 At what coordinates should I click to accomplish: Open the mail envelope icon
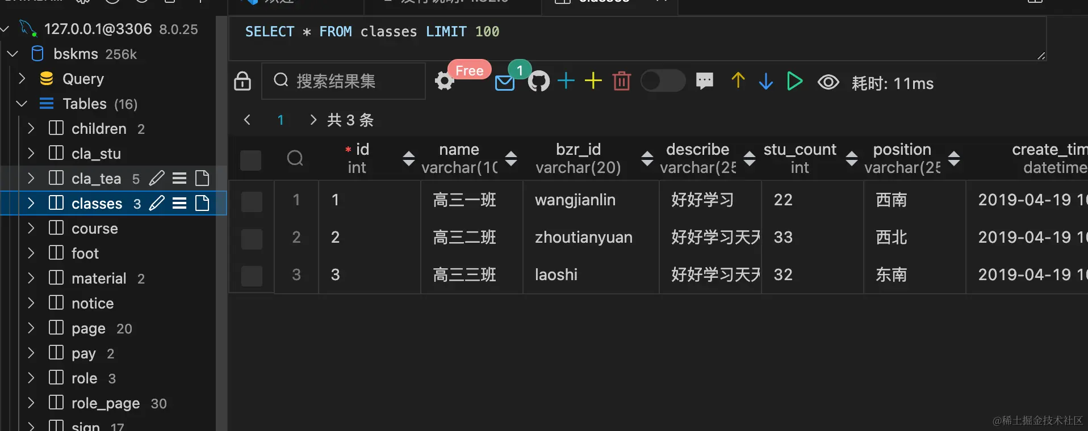[505, 83]
